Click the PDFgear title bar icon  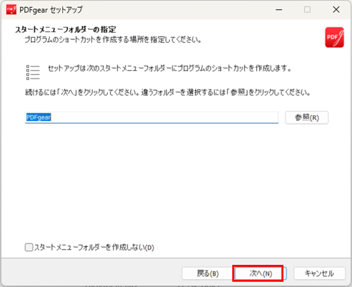click(11, 10)
